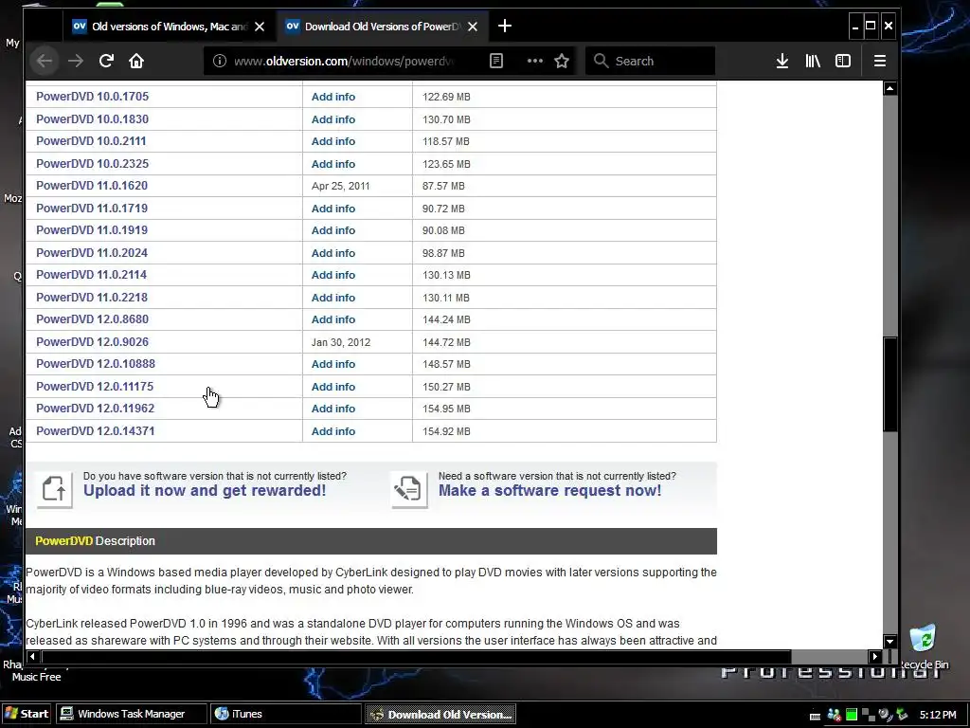This screenshot has width=970, height=728.
Task: Open the PowerDVD 11.0.2218 link
Action: click(92, 297)
